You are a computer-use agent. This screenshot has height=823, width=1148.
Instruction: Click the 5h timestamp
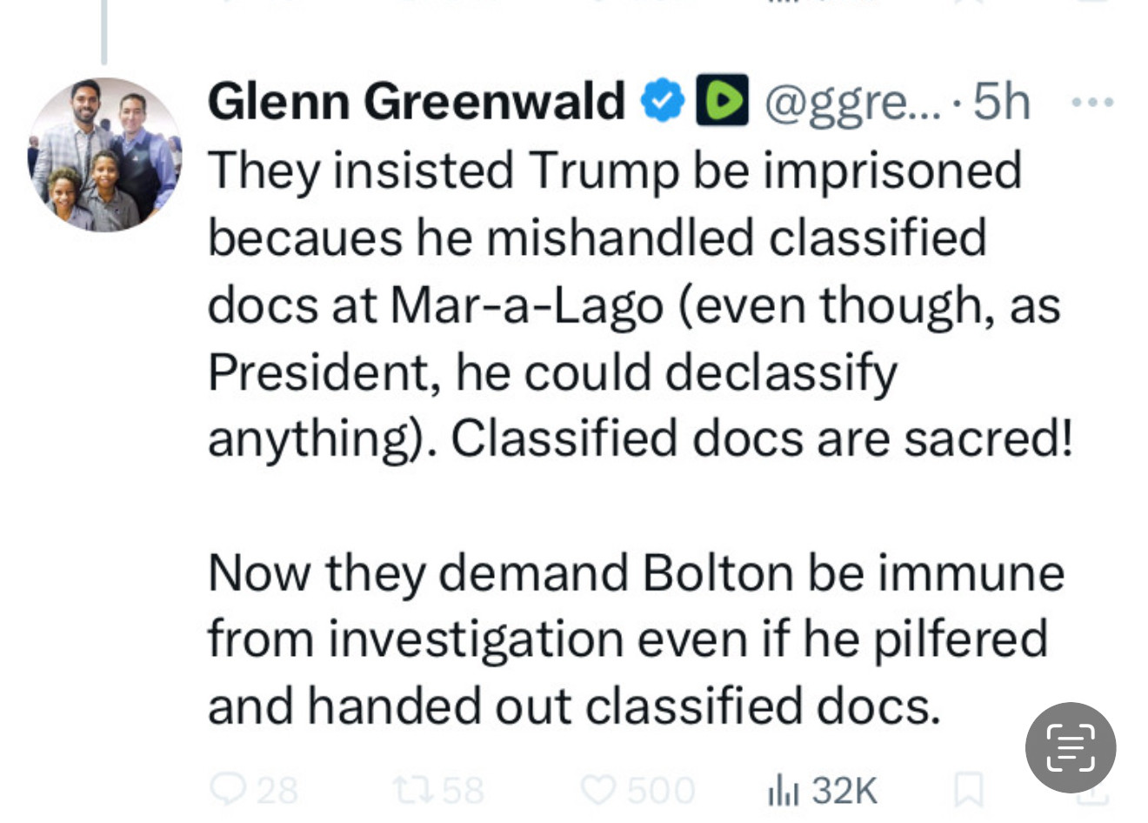tap(1002, 102)
